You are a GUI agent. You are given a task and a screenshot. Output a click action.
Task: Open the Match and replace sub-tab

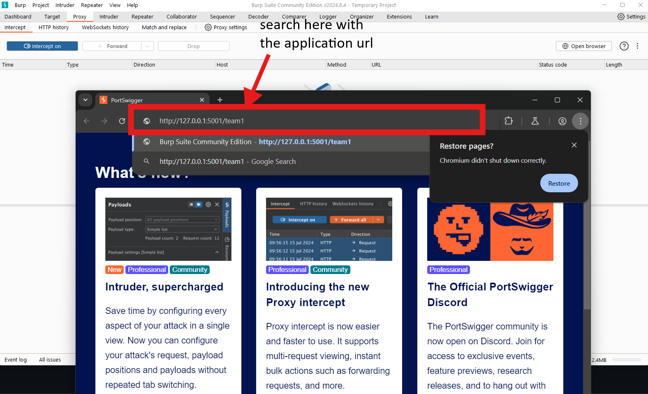[164, 27]
